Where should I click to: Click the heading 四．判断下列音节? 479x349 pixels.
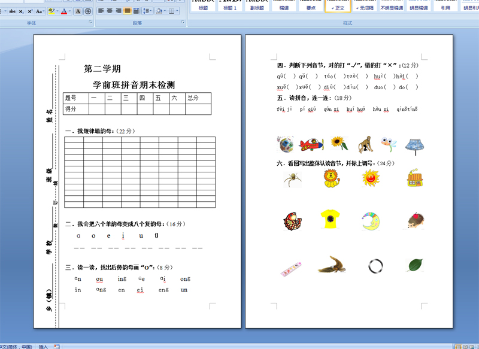tap(302, 65)
